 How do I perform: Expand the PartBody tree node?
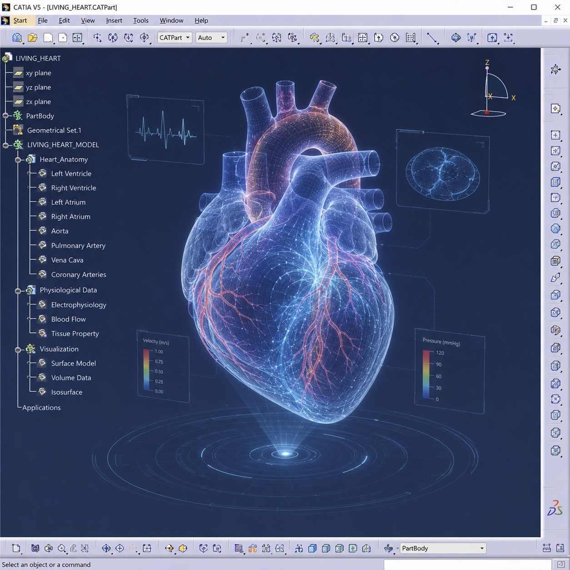5,116
